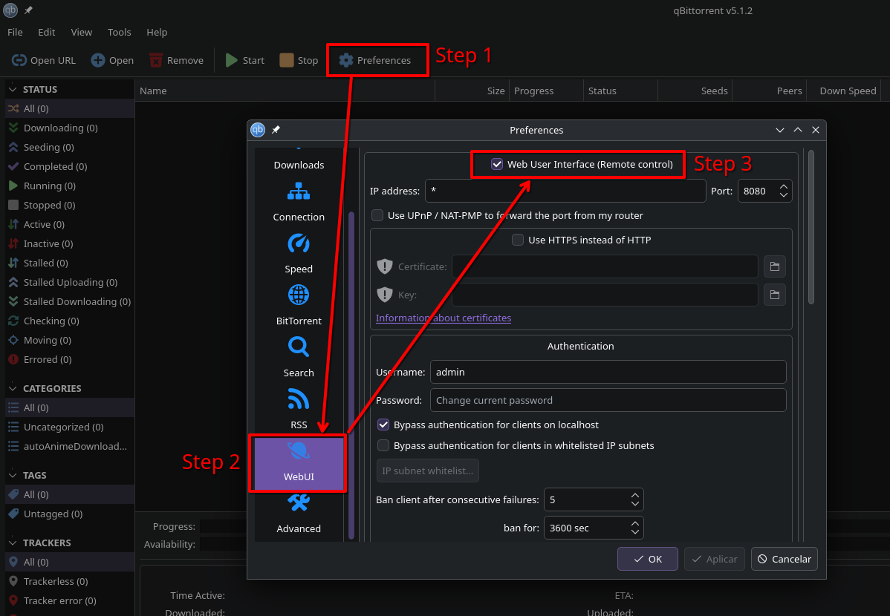Image resolution: width=890 pixels, height=616 pixels.
Task: Click the Password field
Action: (608, 400)
